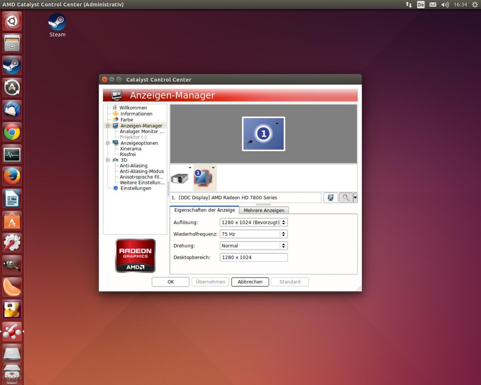
Task: Open the Steam desktop shortcut icon
Action: point(58,22)
